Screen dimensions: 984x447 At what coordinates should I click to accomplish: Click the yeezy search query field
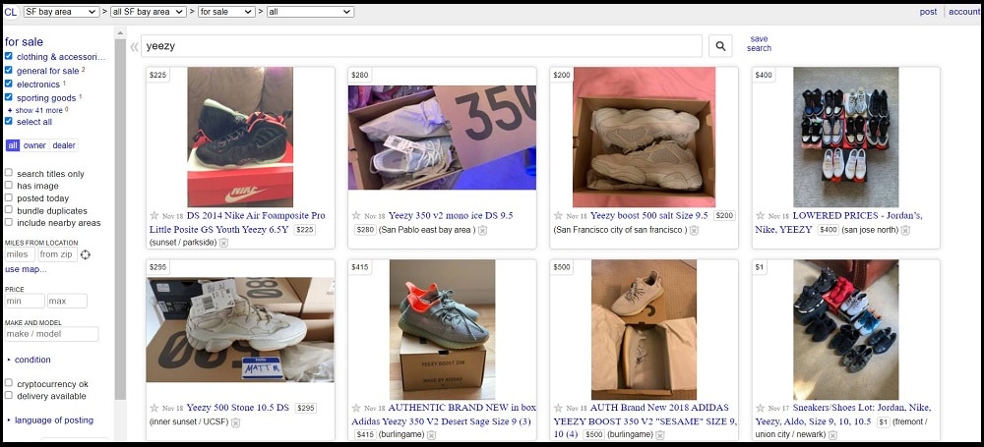click(421, 46)
